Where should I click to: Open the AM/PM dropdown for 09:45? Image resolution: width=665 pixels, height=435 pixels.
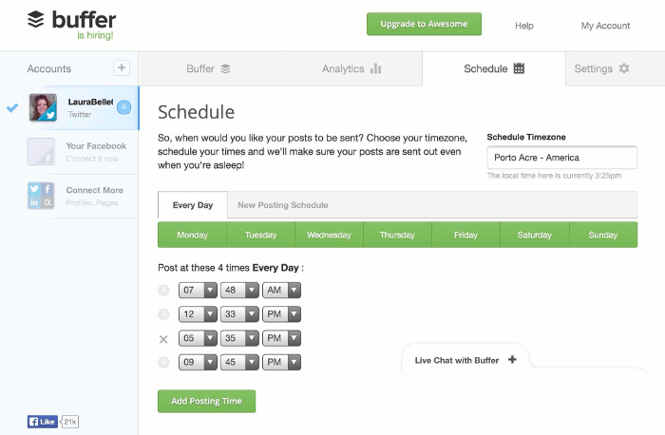[x=282, y=362]
